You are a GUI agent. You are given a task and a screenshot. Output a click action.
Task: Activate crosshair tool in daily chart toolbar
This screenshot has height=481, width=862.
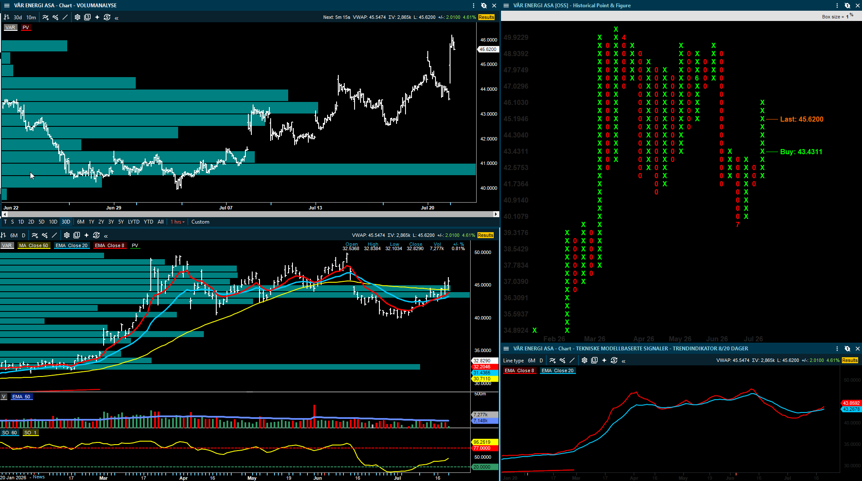(x=86, y=235)
